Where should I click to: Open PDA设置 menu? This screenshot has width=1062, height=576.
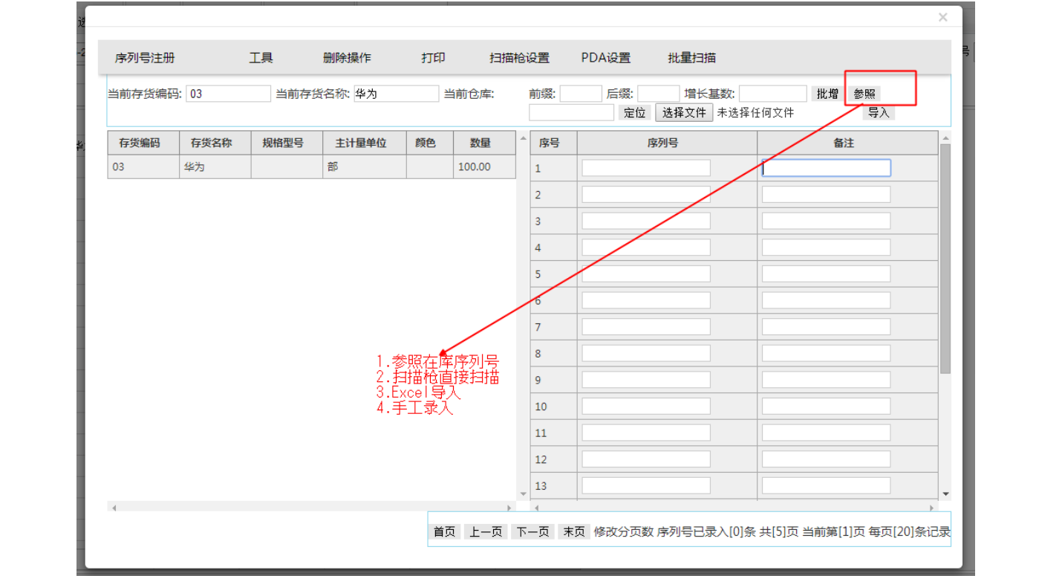(605, 58)
